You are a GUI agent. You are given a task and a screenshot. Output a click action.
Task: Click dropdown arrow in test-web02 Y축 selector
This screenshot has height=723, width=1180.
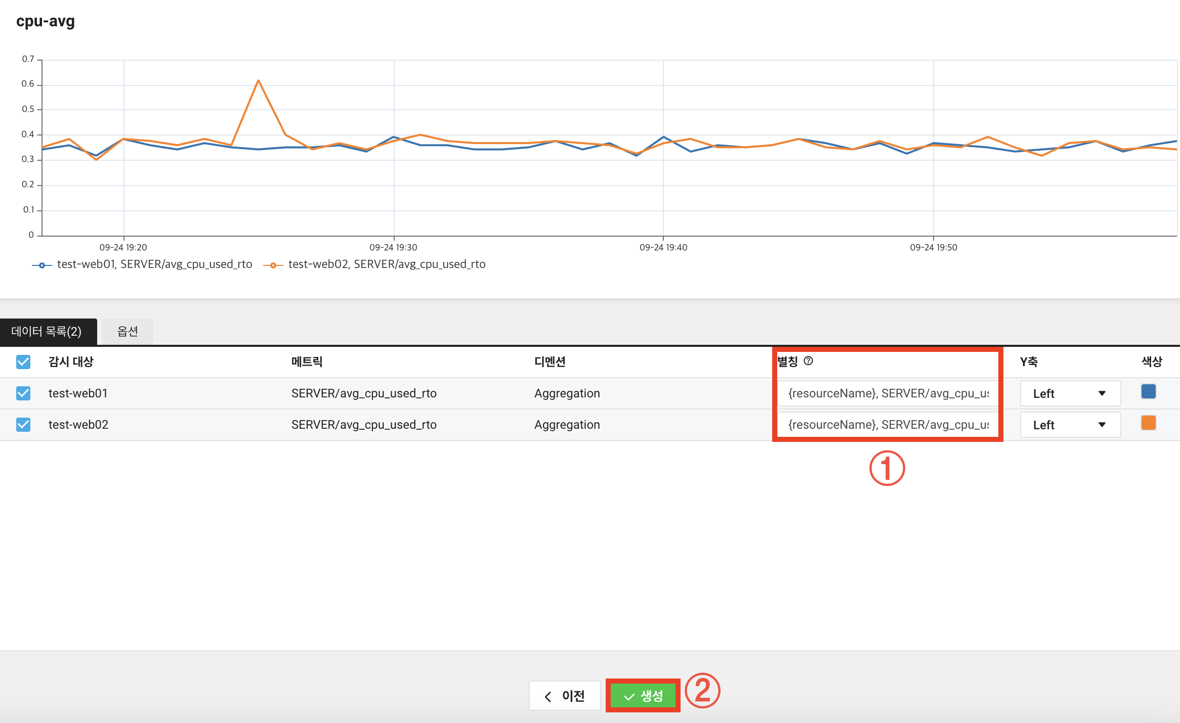click(x=1102, y=425)
